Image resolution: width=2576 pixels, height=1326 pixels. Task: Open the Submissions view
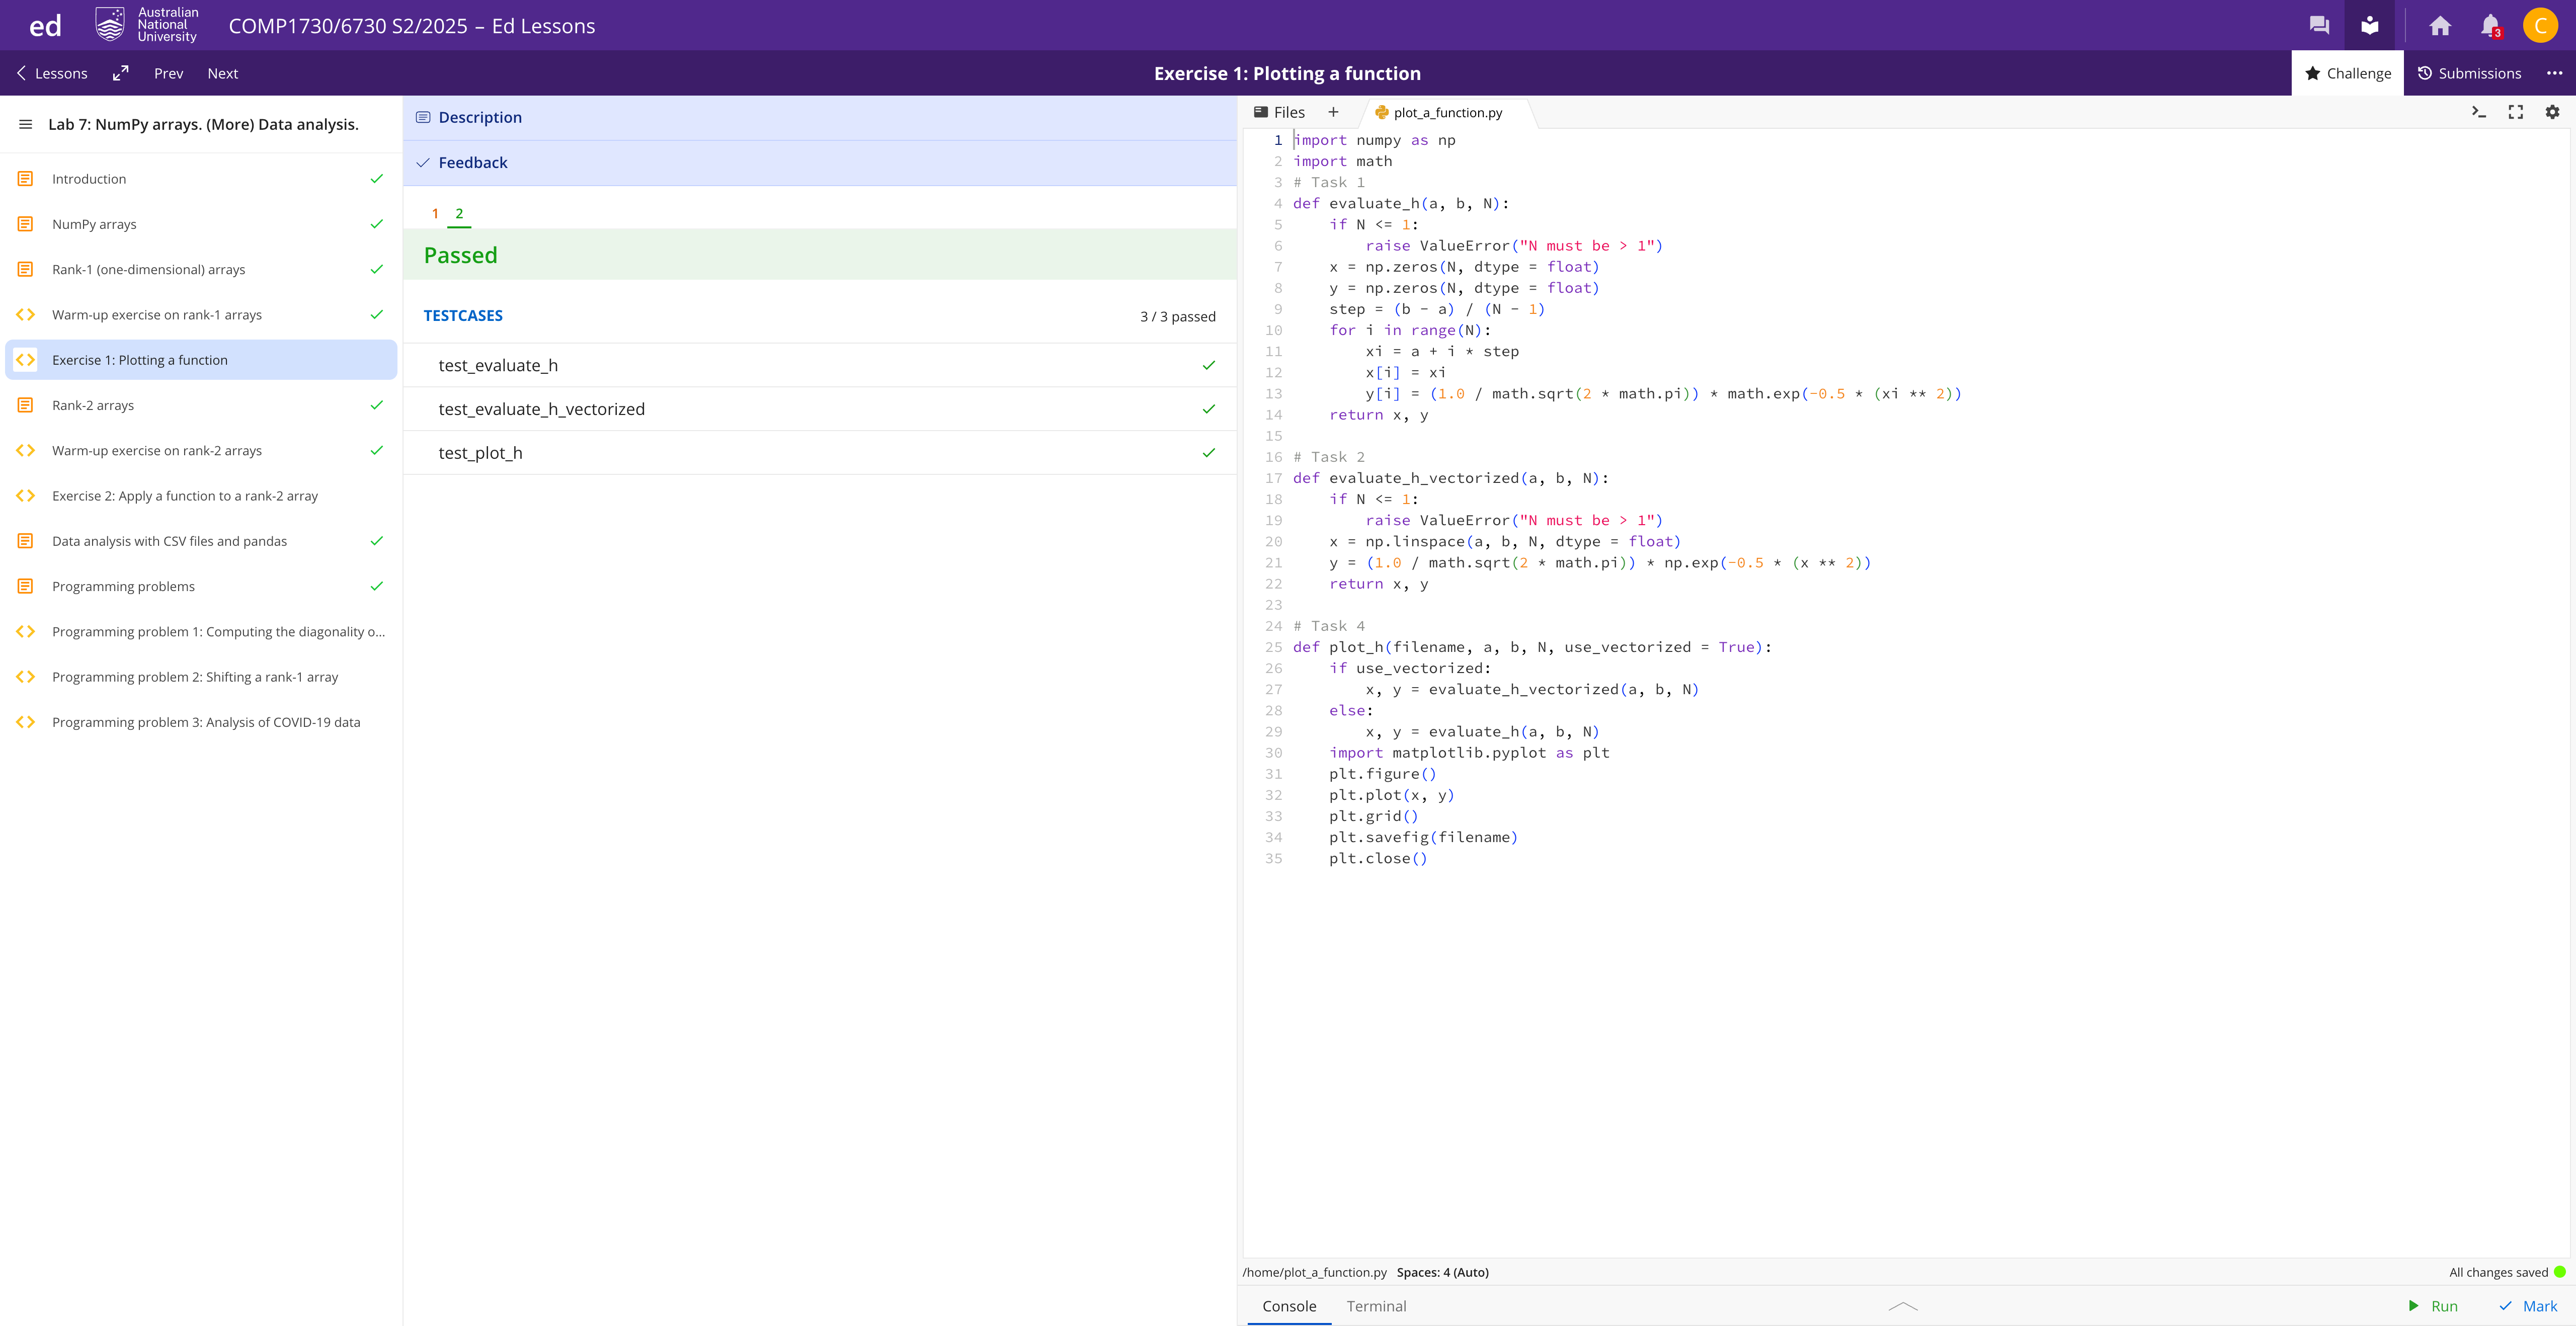2469,73
